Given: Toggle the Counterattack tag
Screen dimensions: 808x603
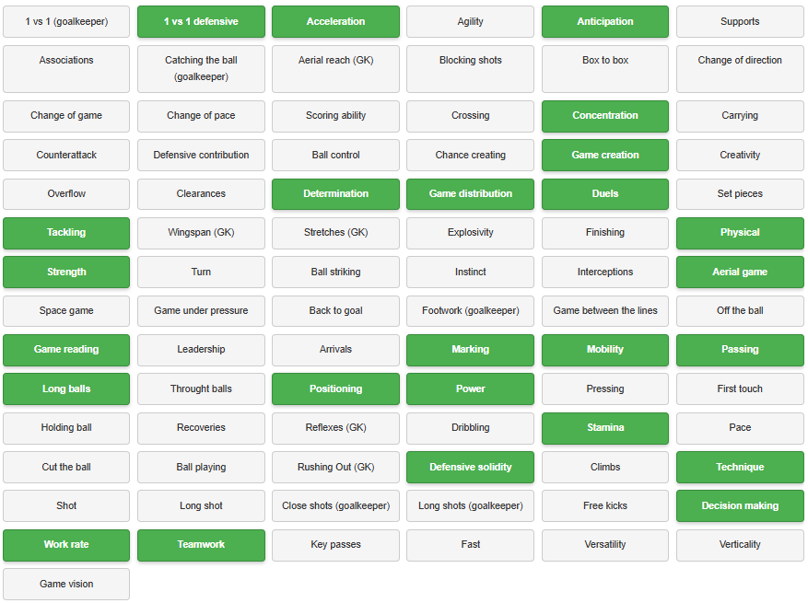Looking at the screenshot, I should [x=66, y=155].
